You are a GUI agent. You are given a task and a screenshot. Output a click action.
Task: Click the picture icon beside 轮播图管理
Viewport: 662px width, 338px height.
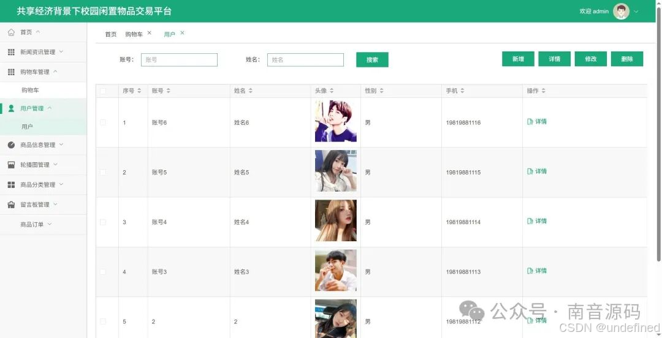click(x=12, y=165)
